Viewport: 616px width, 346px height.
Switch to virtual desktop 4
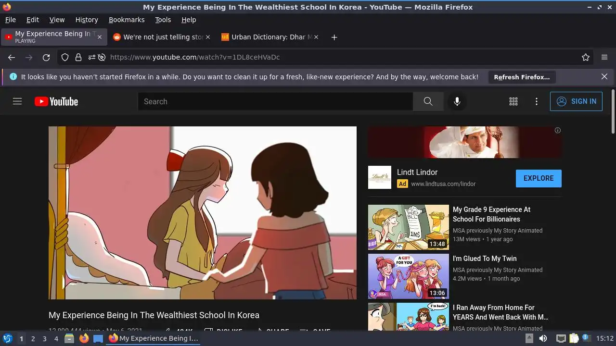[56, 339]
